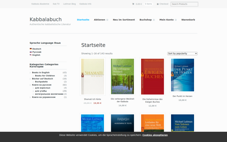Open для учебы category
The height and width of the screenshot is (142, 227).
(x=41, y=91)
